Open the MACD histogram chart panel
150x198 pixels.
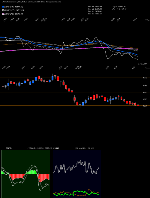(25, 174)
